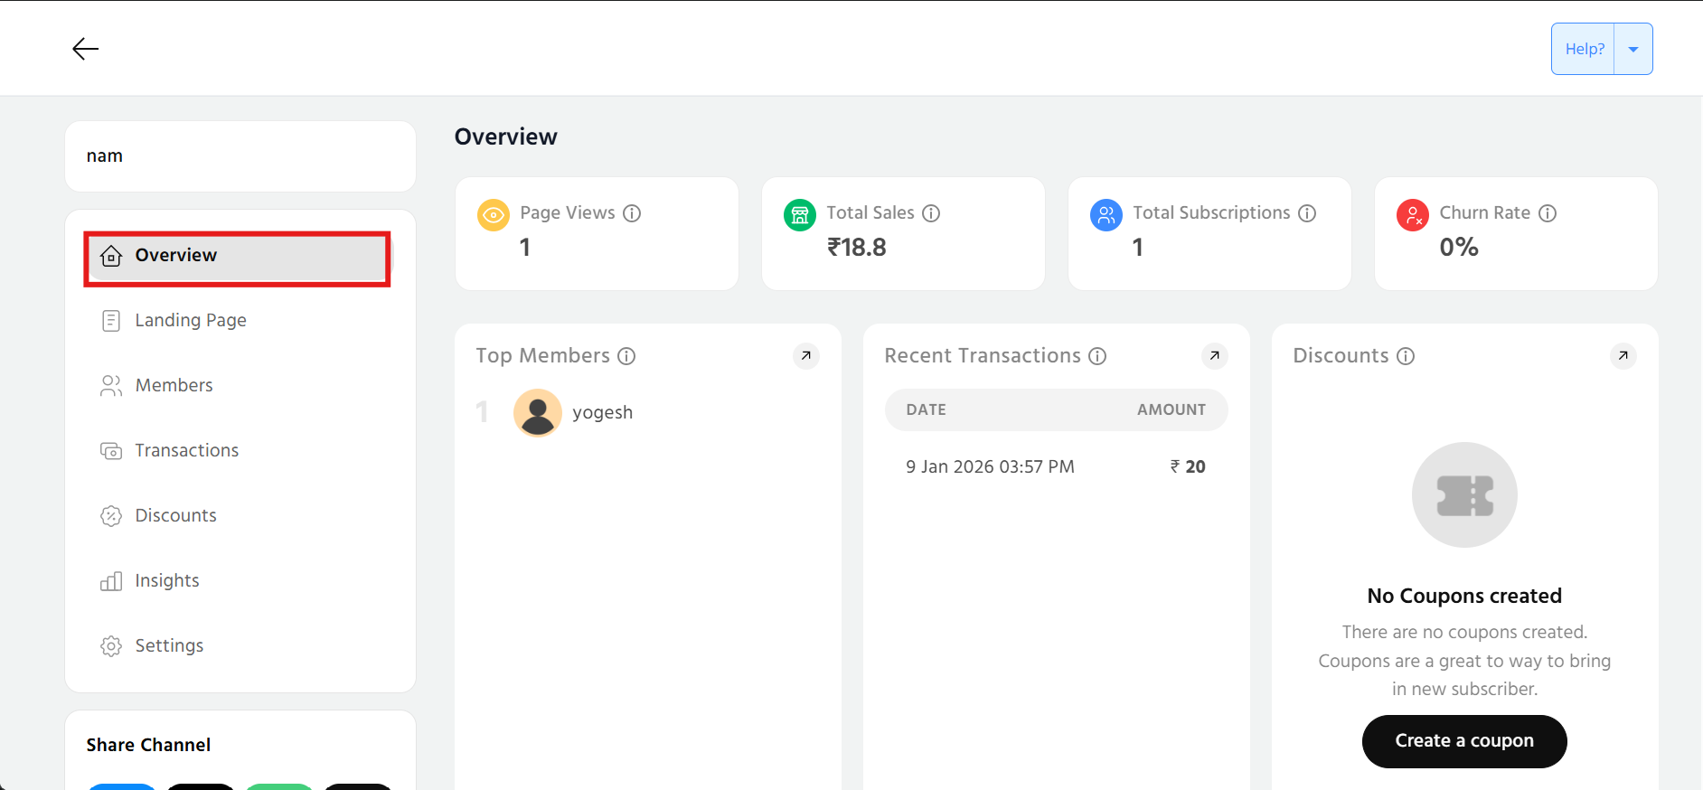The height and width of the screenshot is (790, 1703).
Task: Expand the Help dropdown arrow
Action: (1633, 49)
